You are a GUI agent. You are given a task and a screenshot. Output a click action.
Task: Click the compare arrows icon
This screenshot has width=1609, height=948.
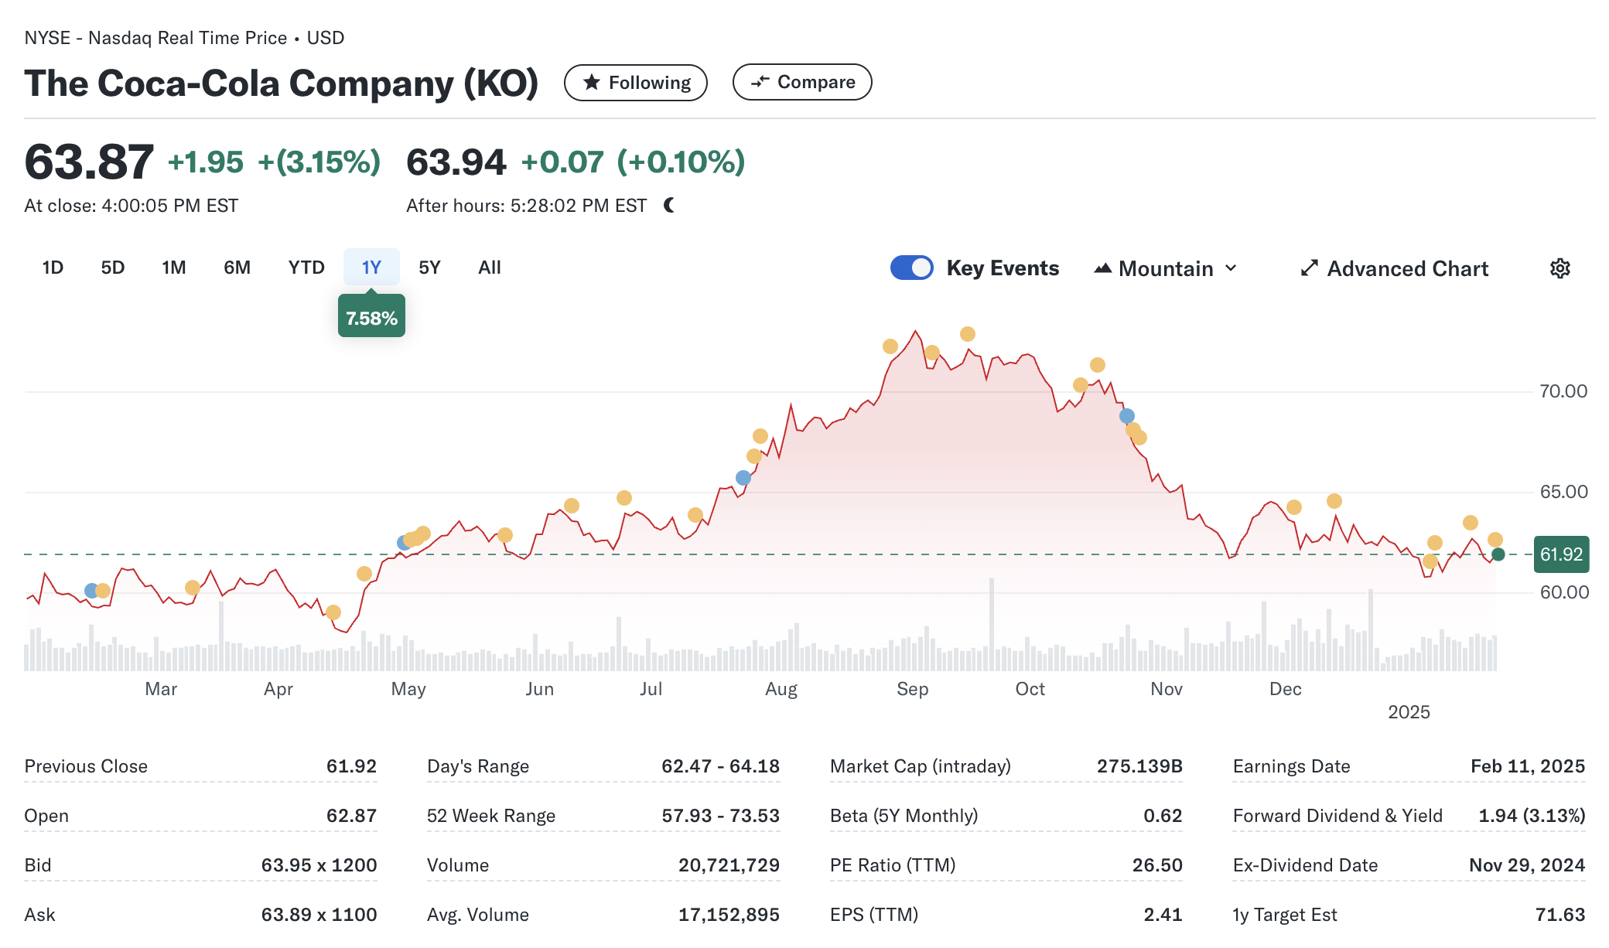760,82
